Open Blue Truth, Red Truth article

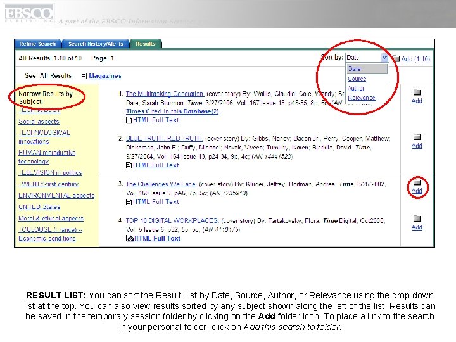coord(164,139)
